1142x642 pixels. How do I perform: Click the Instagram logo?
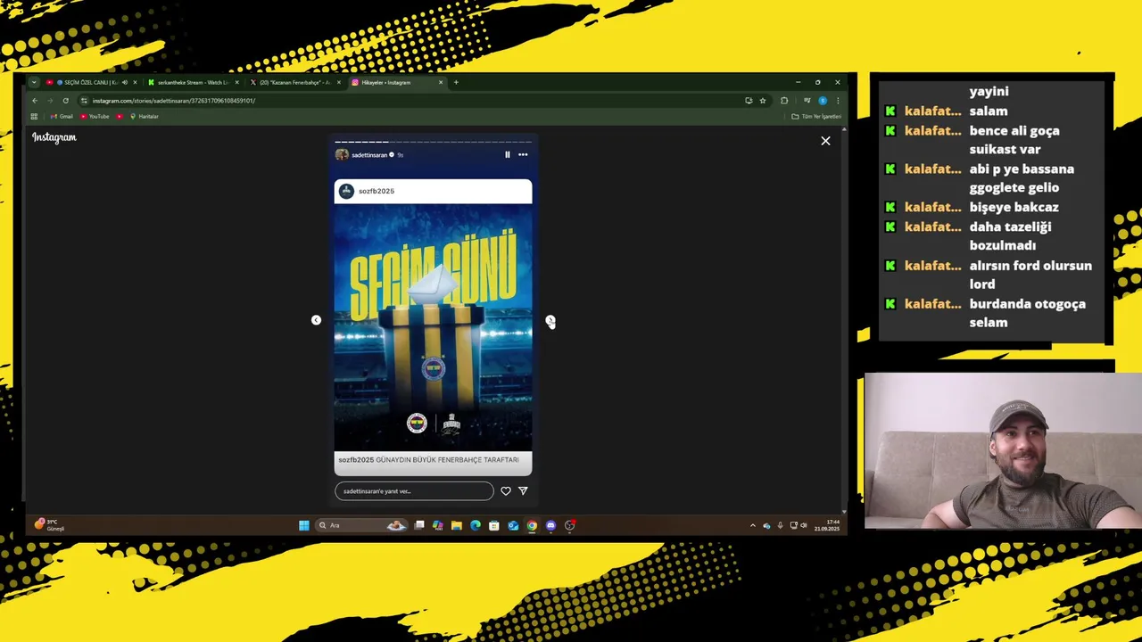coord(54,137)
